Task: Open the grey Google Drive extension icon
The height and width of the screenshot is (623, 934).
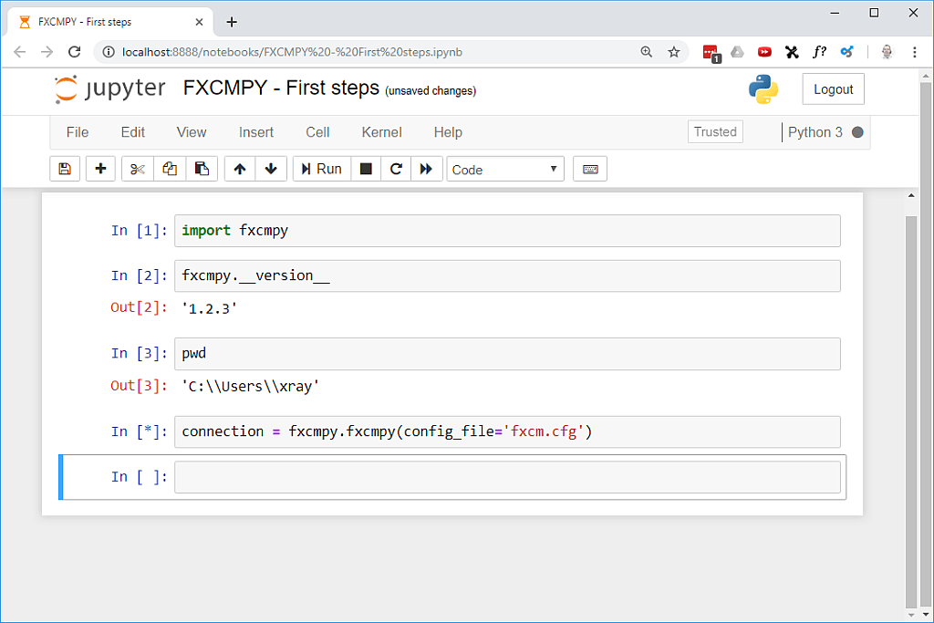Action: (x=737, y=52)
